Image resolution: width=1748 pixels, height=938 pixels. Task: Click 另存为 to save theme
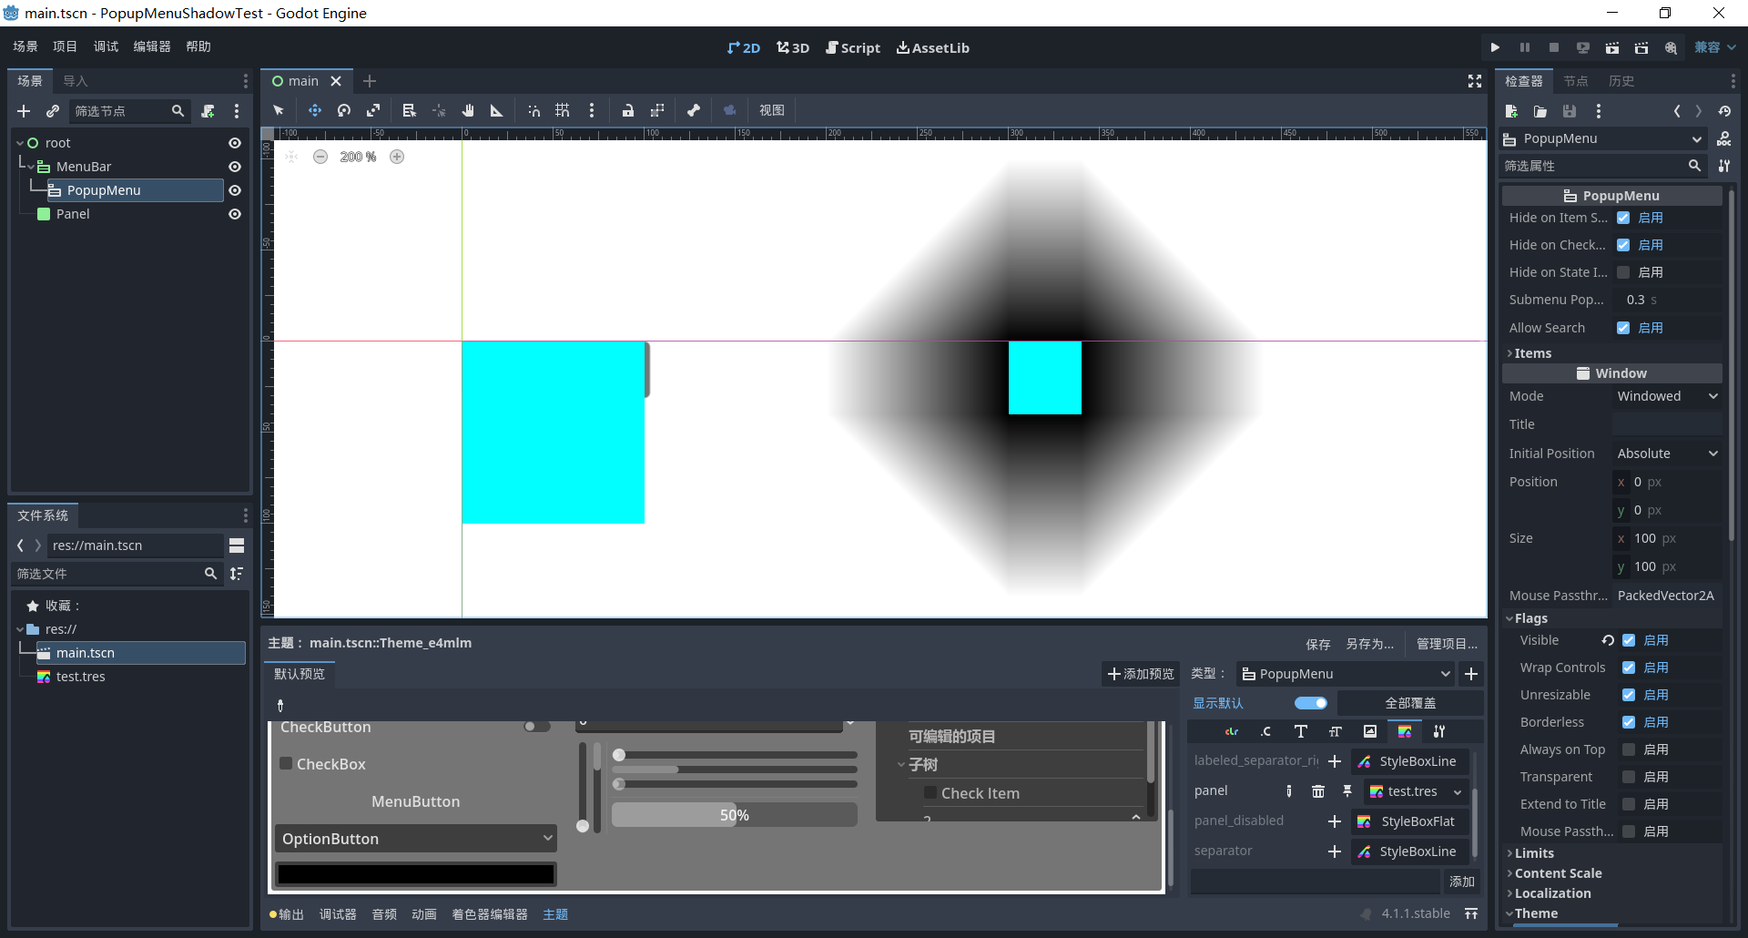(x=1370, y=644)
